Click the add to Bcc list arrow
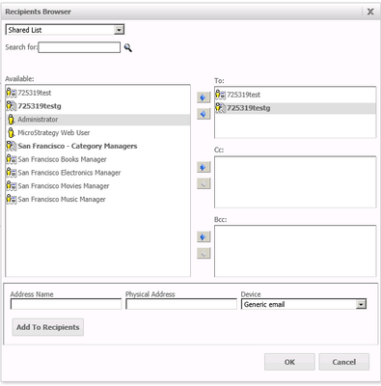 pyautogui.click(x=204, y=236)
